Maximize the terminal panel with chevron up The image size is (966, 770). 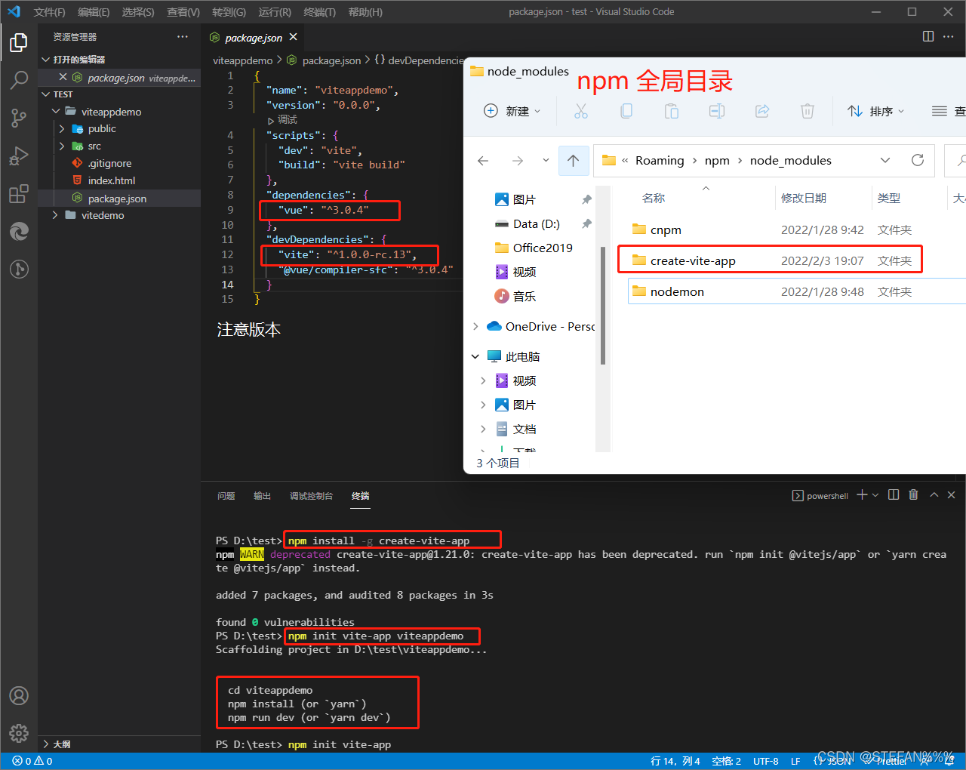[934, 494]
